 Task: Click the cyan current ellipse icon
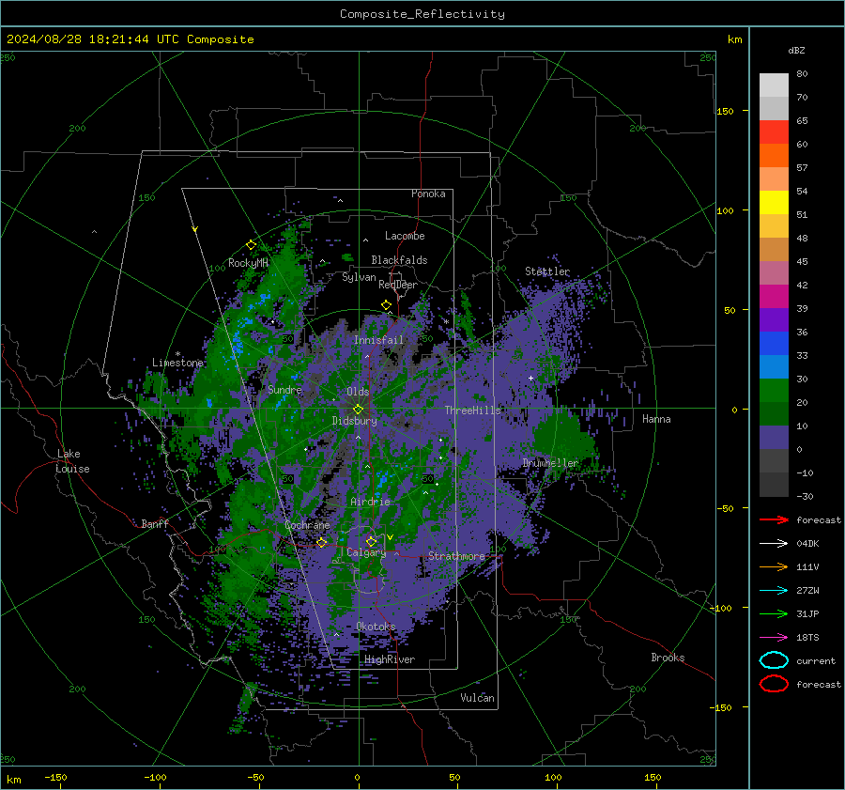pos(774,660)
